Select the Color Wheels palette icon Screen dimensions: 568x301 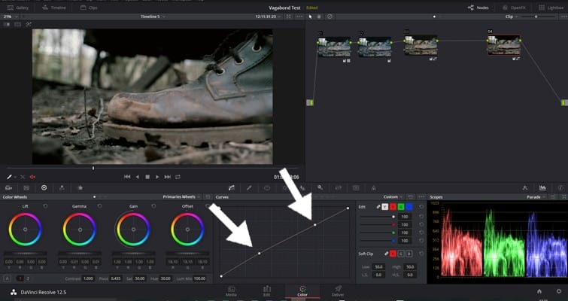pyautogui.click(x=44, y=187)
